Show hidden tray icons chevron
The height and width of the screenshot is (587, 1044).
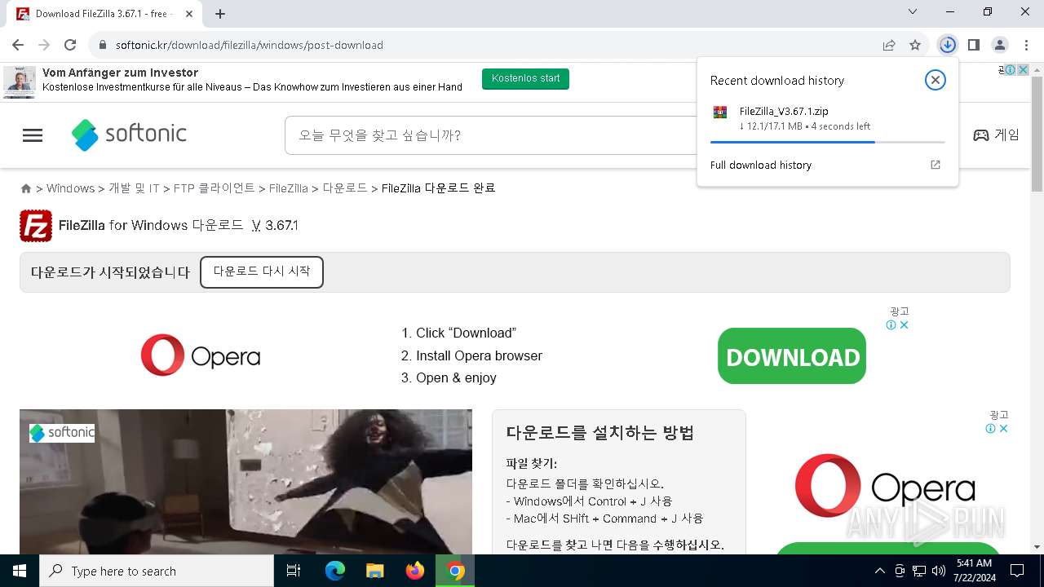coord(879,571)
